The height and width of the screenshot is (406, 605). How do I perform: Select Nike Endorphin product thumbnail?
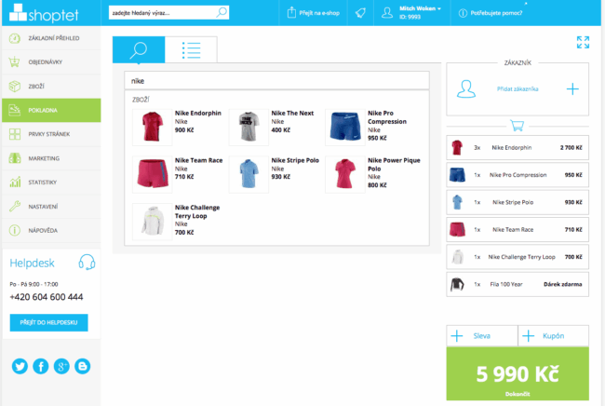(x=152, y=127)
